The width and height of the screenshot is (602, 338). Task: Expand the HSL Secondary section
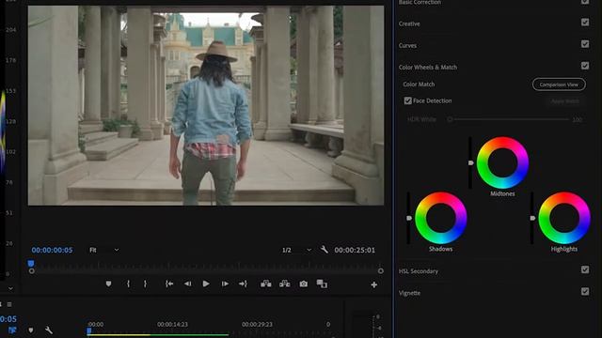[x=418, y=271]
